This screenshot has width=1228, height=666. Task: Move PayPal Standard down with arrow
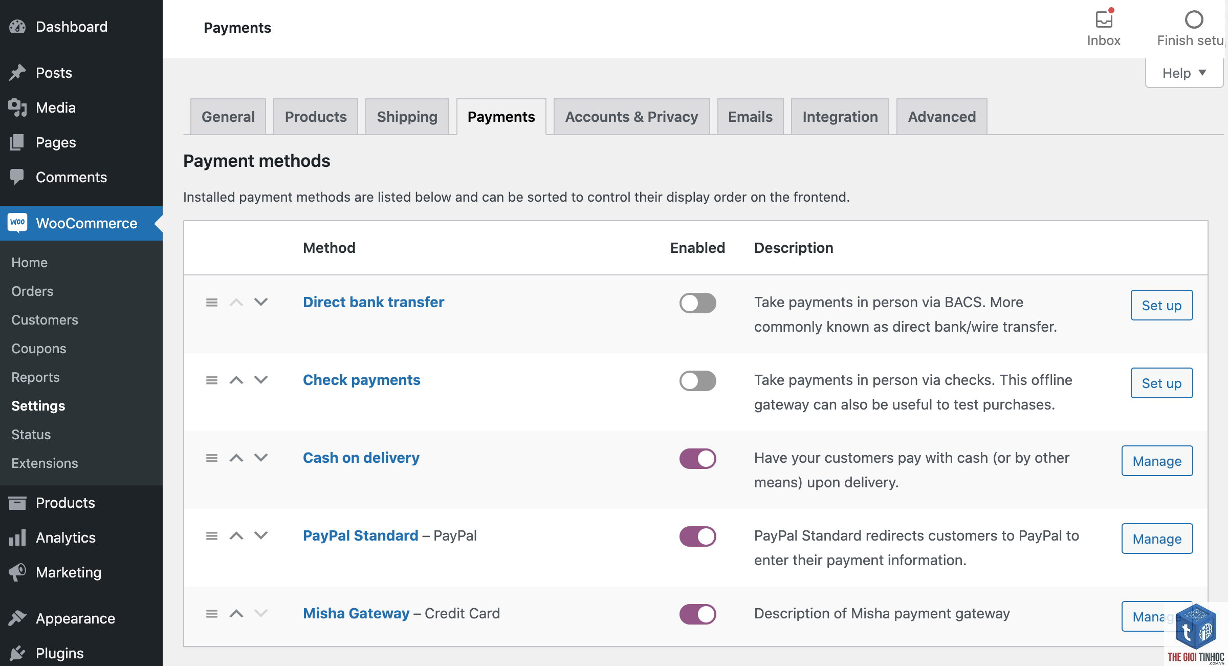(261, 535)
